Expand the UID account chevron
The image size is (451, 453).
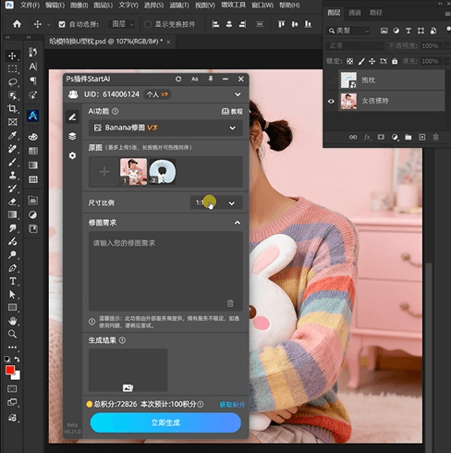238,94
